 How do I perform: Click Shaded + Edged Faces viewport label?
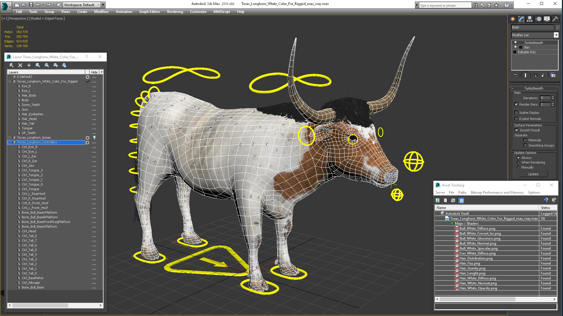(x=47, y=18)
